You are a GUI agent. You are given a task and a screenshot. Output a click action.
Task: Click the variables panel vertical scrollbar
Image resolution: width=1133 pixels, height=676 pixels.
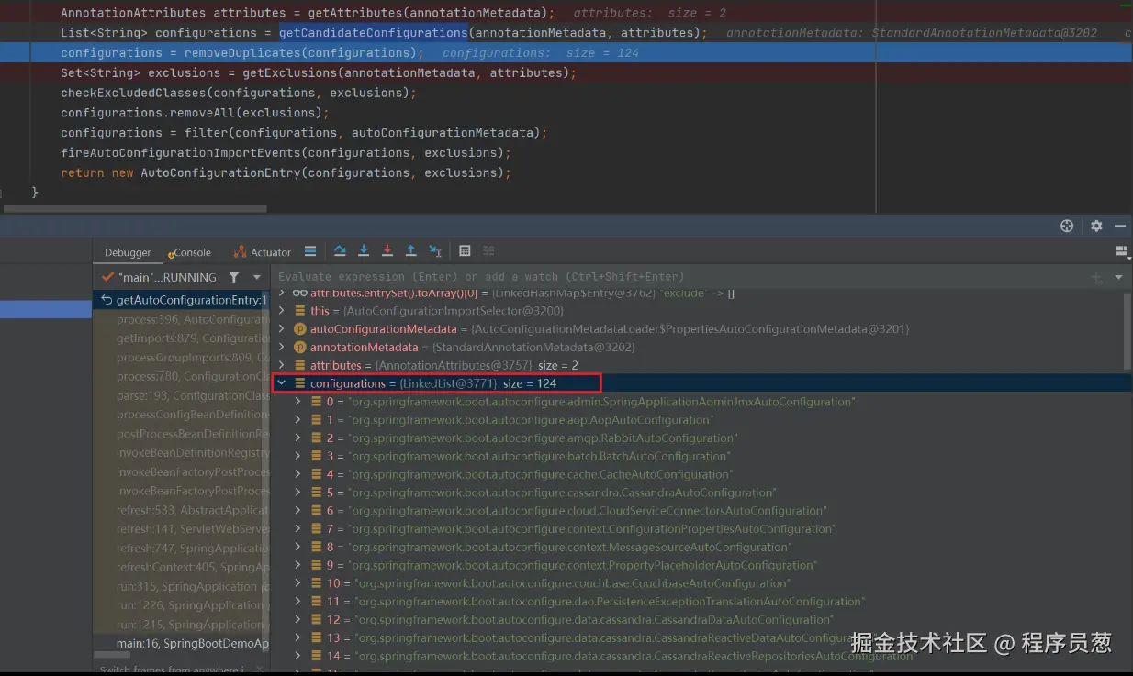pos(1127,331)
